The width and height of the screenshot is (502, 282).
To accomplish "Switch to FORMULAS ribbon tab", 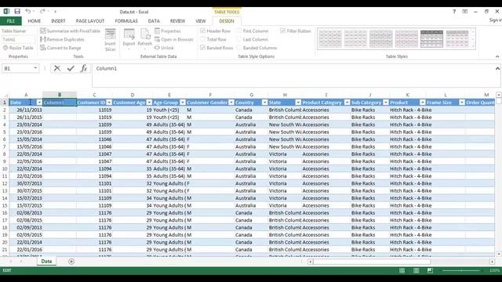I will (126, 21).
